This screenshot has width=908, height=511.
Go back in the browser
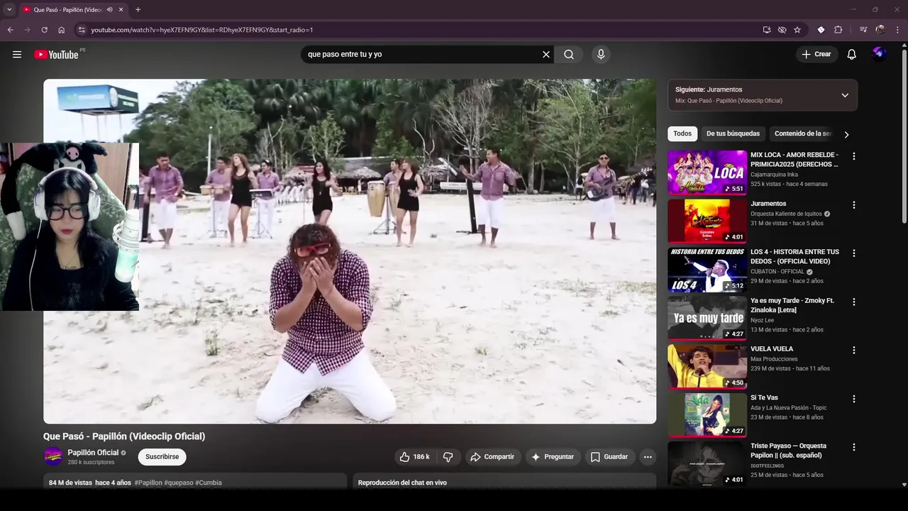[x=10, y=30]
